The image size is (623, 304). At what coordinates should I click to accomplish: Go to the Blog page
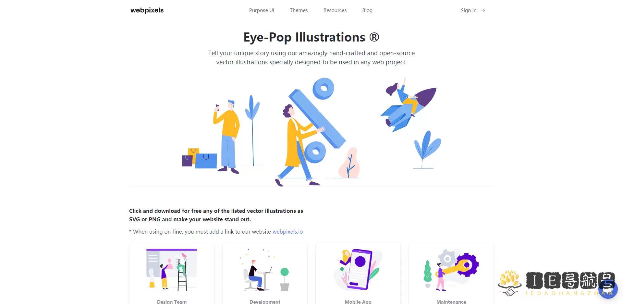click(367, 10)
